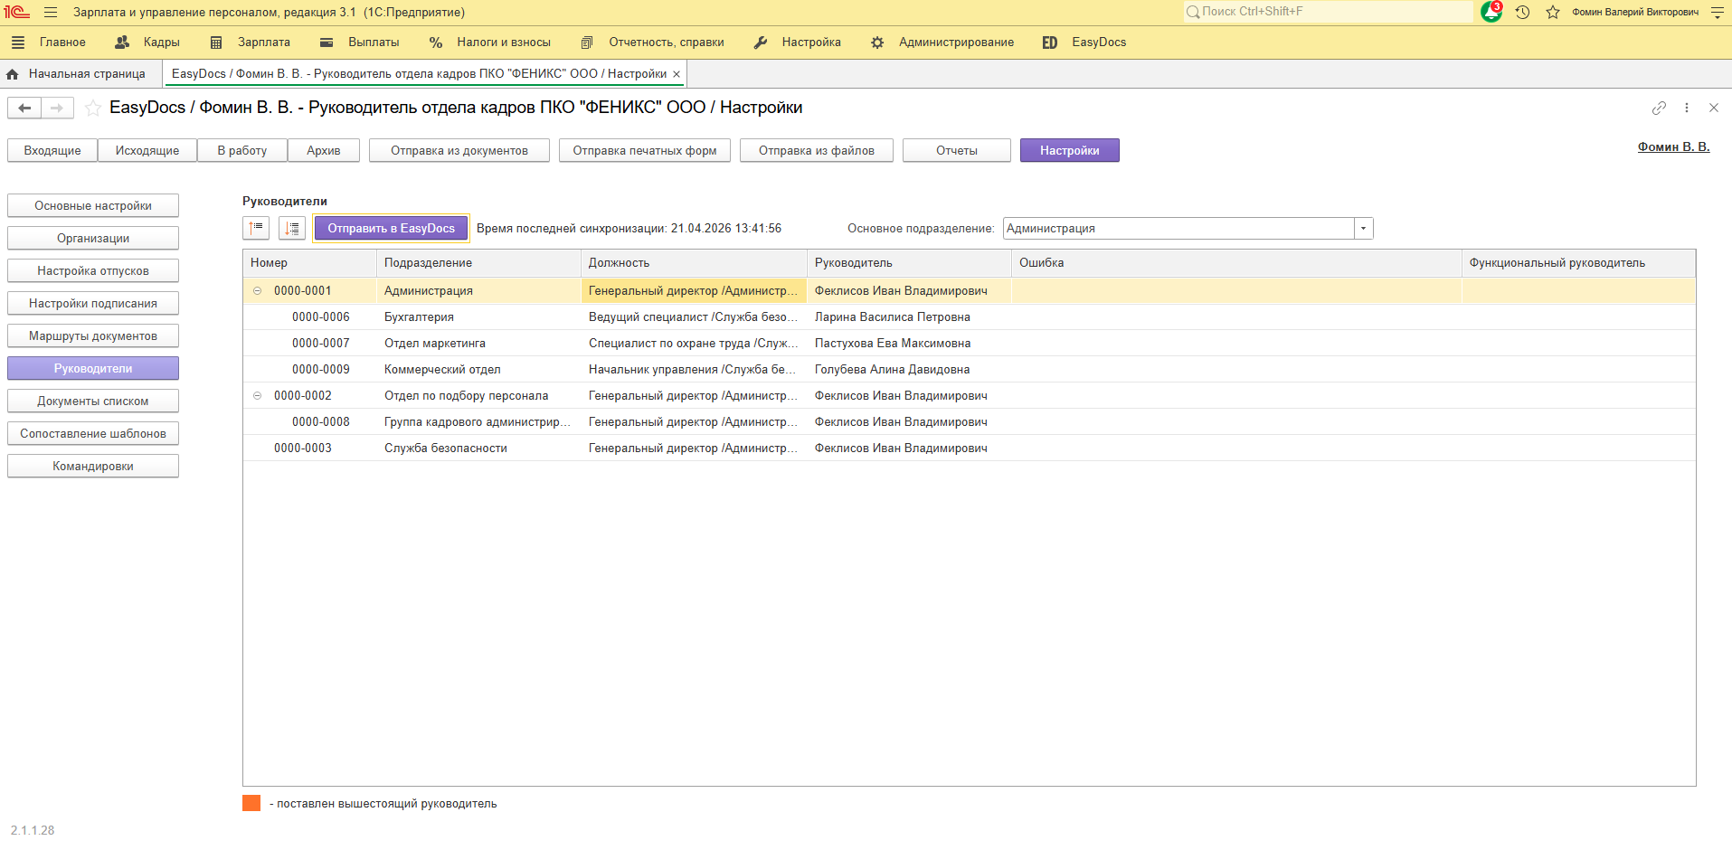1732x850 pixels.
Task: Close the EasyDocs Настройки tab
Action: pyautogui.click(x=677, y=74)
